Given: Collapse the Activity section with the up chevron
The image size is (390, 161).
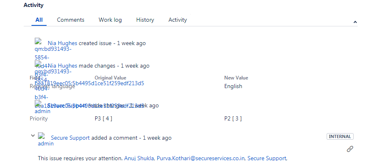Looking at the screenshot, I should pyautogui.click(x=355, y=22).
